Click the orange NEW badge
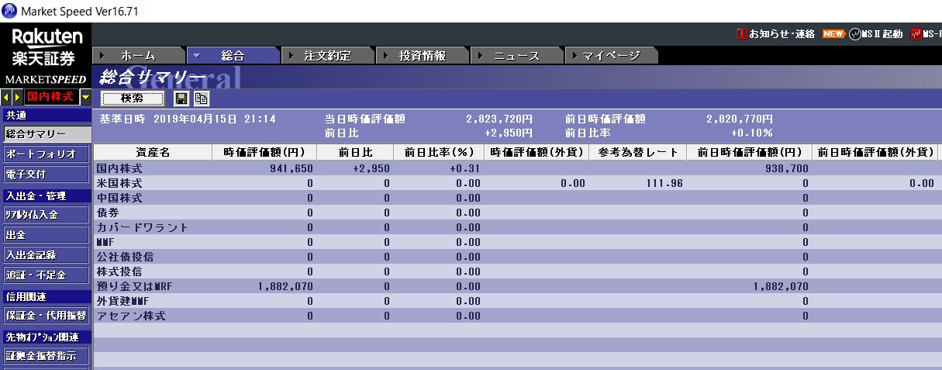This screenshot has height=370, width=942. click(x=833, y=34)
